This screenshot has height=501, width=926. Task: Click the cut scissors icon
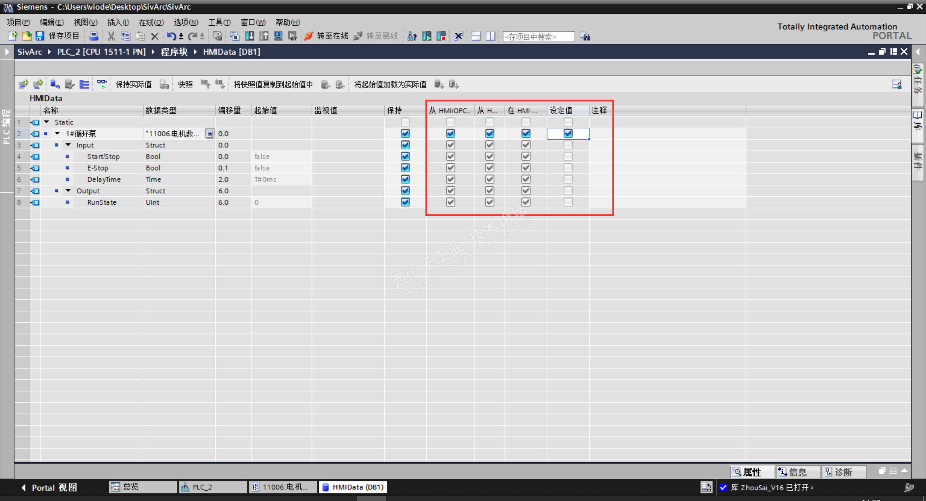[x=111, y=36]
